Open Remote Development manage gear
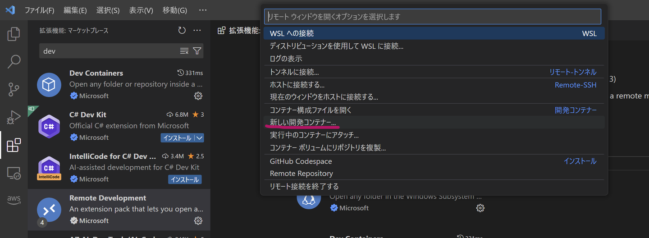The height and width of the screenshot is (238, 649). (198, 220)
